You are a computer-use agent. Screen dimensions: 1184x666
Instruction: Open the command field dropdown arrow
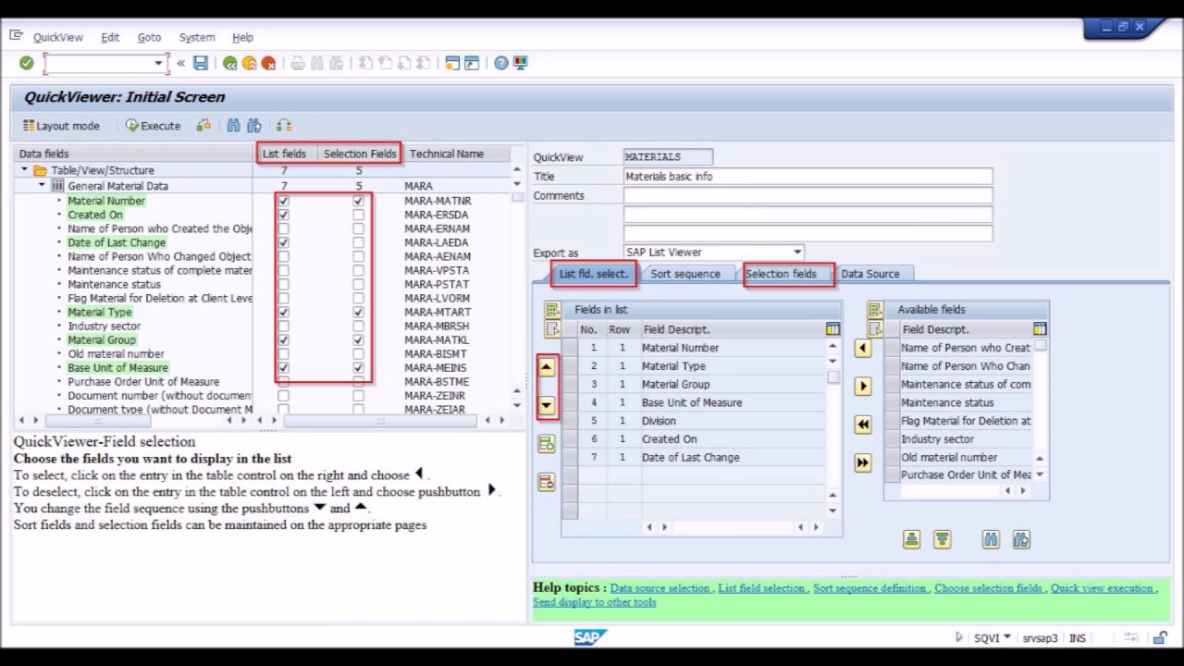tap(158, 63)
